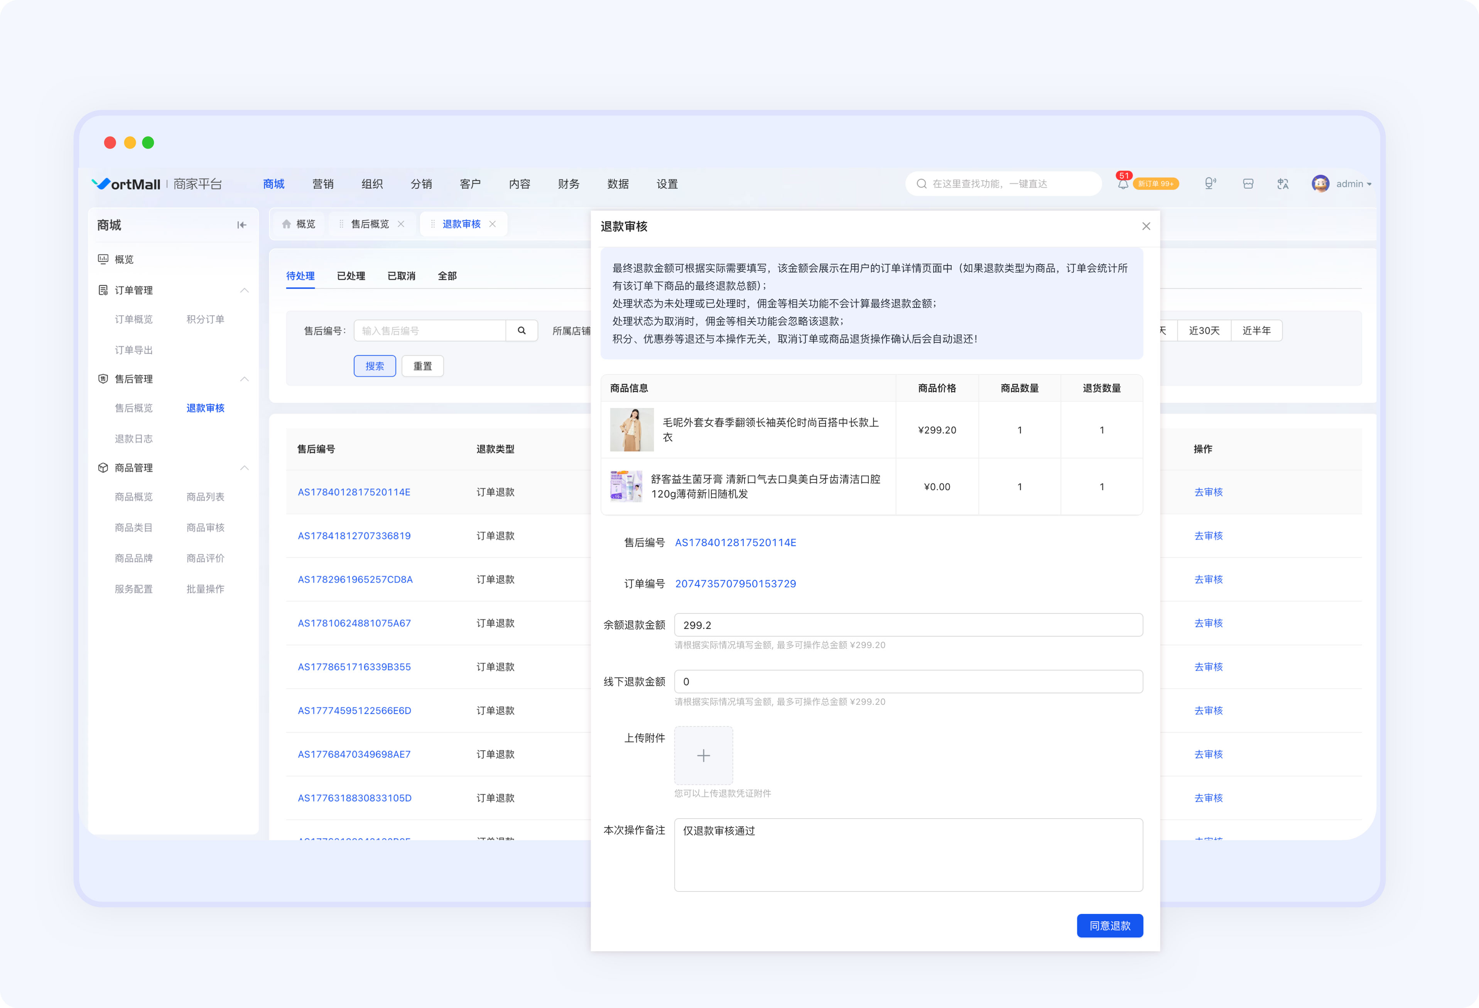Close the 售后概览 tab

pos(401,224)
